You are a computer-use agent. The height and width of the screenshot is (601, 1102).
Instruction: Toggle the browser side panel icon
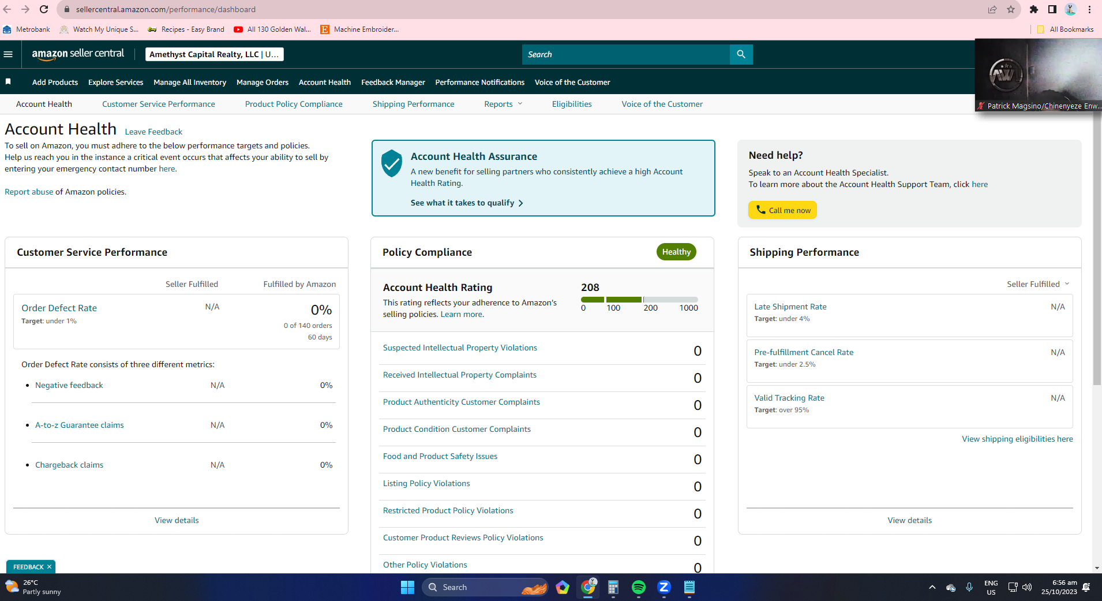(x=1052, y=9)
